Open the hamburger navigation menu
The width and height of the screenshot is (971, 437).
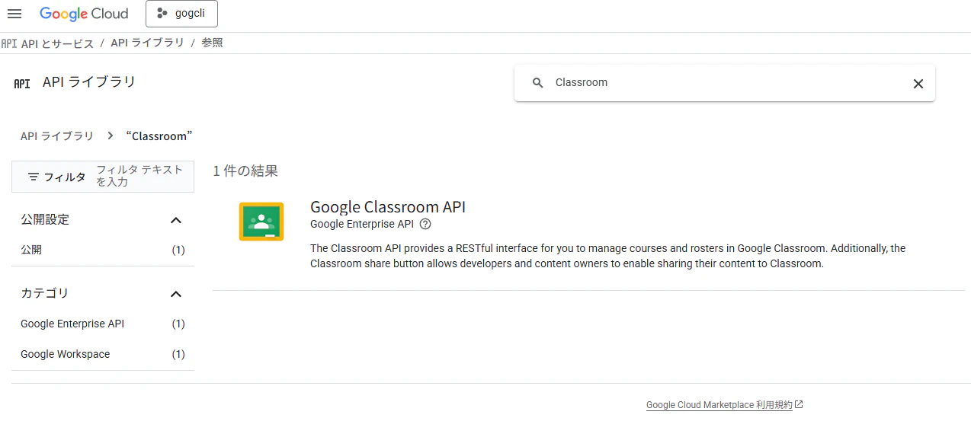(14, 14)
